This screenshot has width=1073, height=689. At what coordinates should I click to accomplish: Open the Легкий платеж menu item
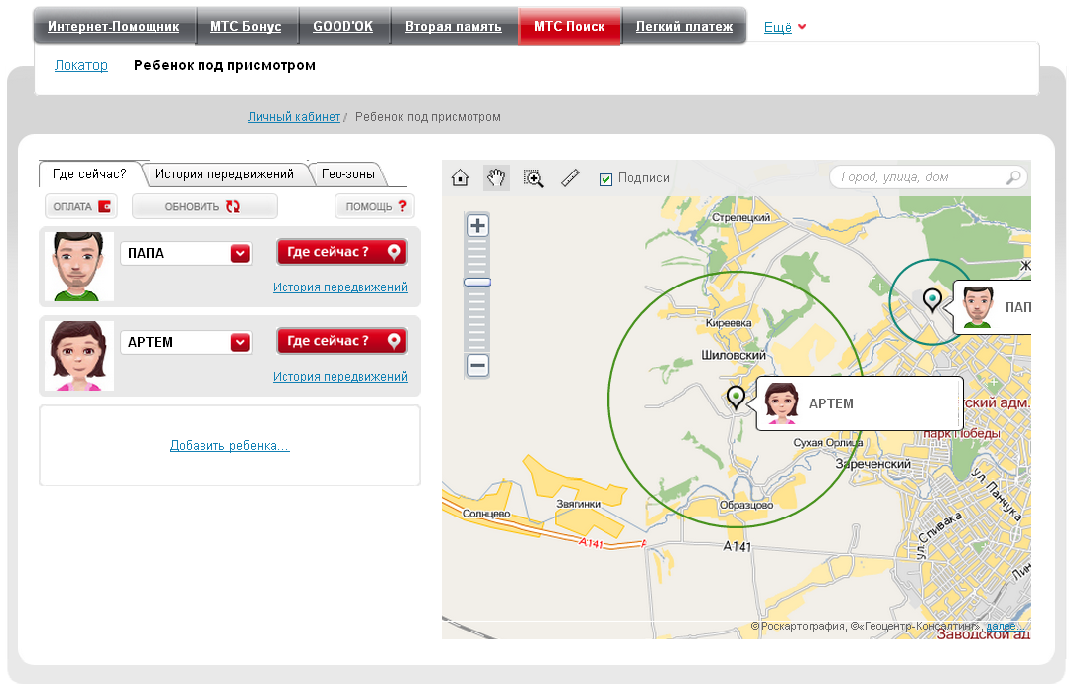[684, 27]
